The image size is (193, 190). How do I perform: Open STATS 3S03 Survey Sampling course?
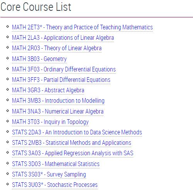49,175
